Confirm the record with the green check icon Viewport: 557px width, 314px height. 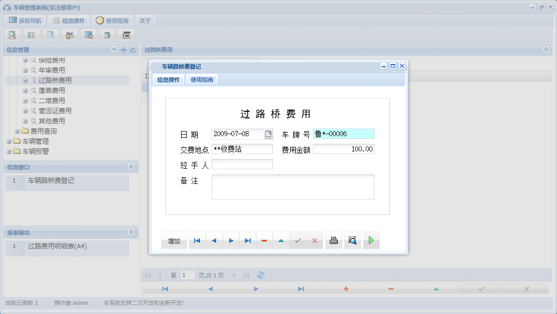[298, 240]
